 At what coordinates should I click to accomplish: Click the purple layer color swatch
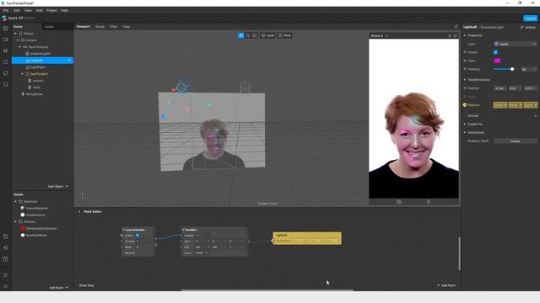click(x=496, y=44)
